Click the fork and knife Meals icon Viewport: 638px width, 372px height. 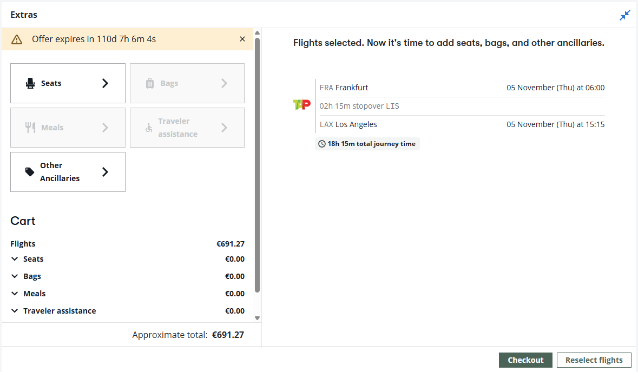[30, 128]
